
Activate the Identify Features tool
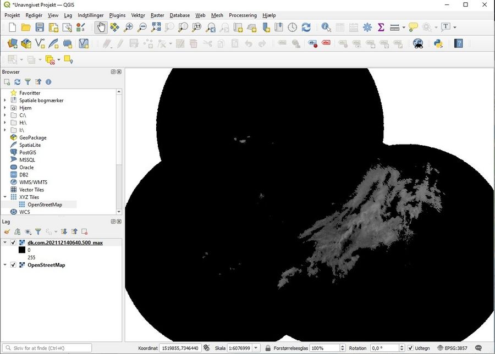pos(326,27)
